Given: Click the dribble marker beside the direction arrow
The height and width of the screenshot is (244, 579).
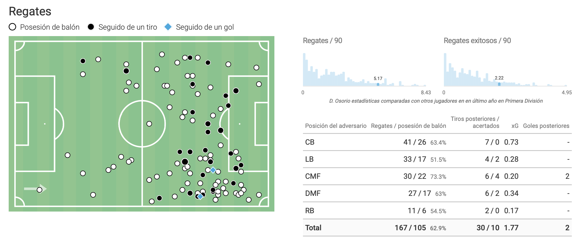Looking at the screenshot, I should (39, 190).
